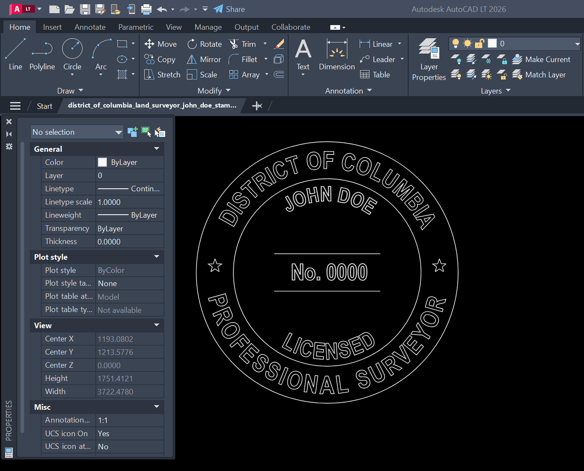
Task: Toggle auto-hide on Properties palette
Action: [9, 134]
